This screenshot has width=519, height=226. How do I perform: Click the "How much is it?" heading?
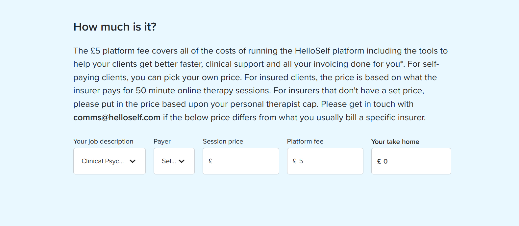tap(115, 27)
